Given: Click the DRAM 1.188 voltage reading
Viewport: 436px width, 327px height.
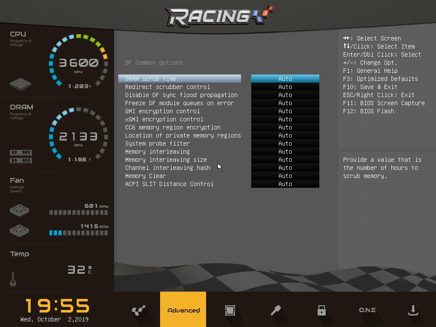Looking at the screenshot, I should (80, 159).
